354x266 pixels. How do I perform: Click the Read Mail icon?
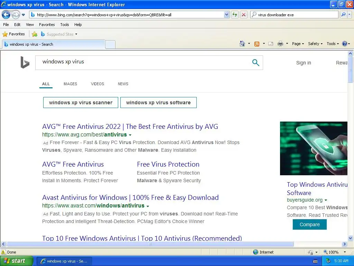tap(271, 44)
